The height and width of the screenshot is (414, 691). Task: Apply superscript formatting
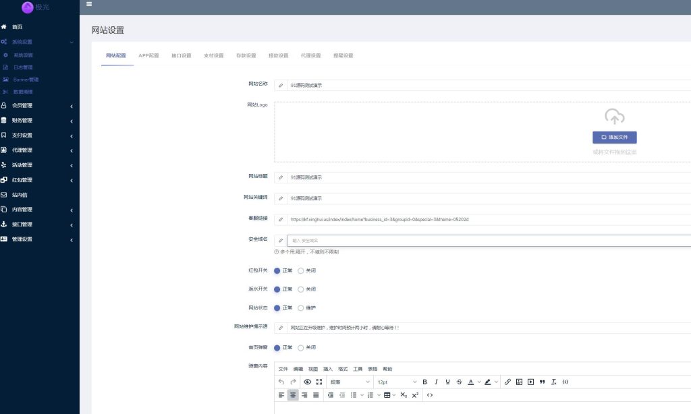pyautogui.click(x=415, y=395)
